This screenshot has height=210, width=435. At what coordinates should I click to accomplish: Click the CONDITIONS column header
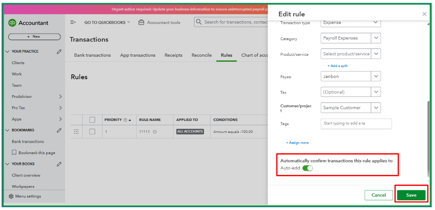(x=225, y=120)
